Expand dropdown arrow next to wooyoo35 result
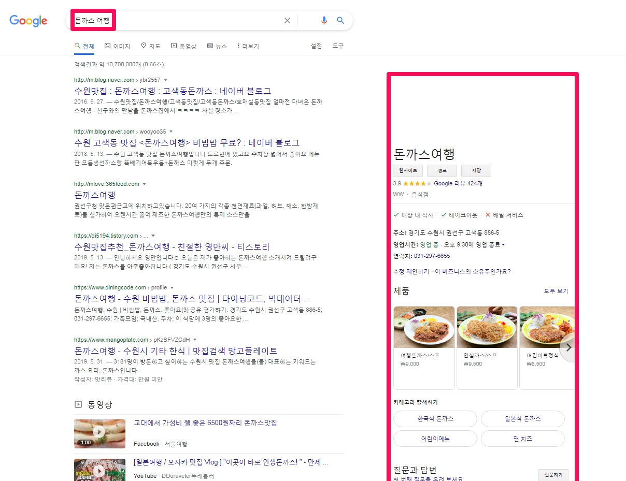The height and width of the screenshot is (481, 626). point(171,132)
